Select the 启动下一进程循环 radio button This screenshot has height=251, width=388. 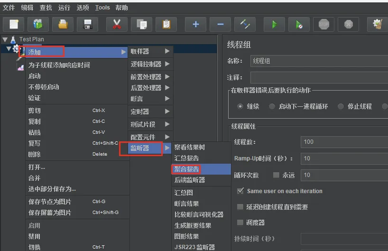[272, 106]
